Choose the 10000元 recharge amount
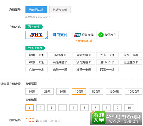This screenshot has width=143, height=126. click(x=134, y=91)
